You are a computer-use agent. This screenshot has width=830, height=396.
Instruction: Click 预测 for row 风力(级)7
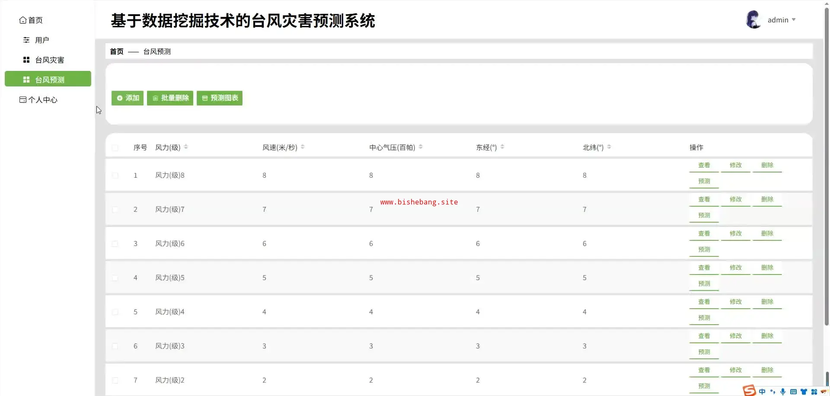coord(704,216)
